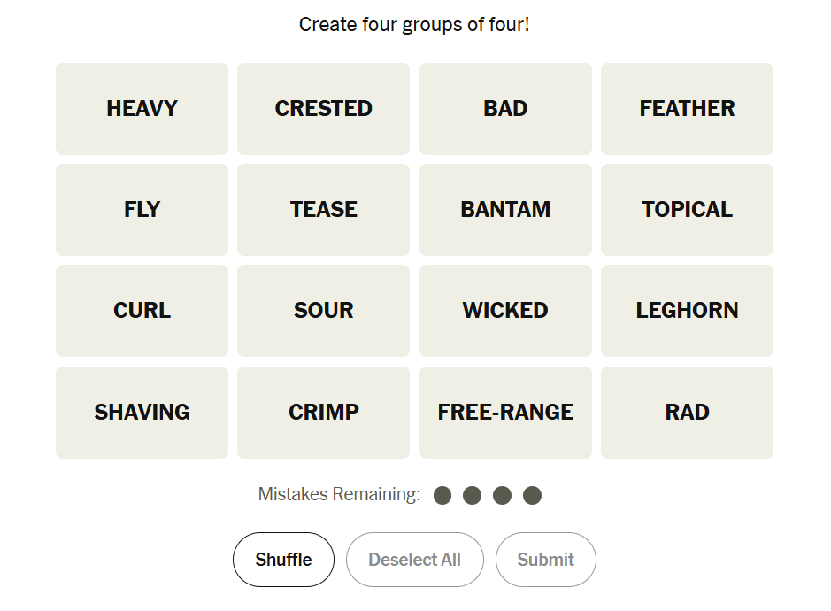Pick the LEGHORN tile
Viewport: 831px width, 611px height.
tap(687, 311)
